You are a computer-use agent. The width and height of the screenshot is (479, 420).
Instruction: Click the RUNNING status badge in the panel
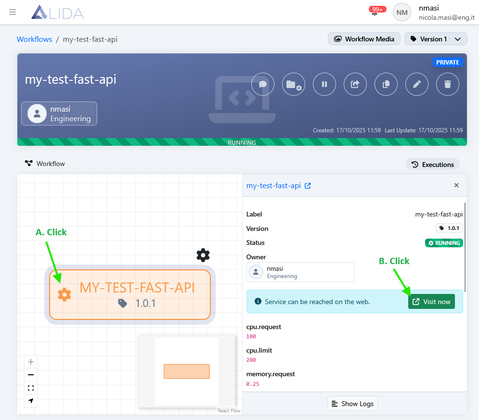tap(444, 243)
